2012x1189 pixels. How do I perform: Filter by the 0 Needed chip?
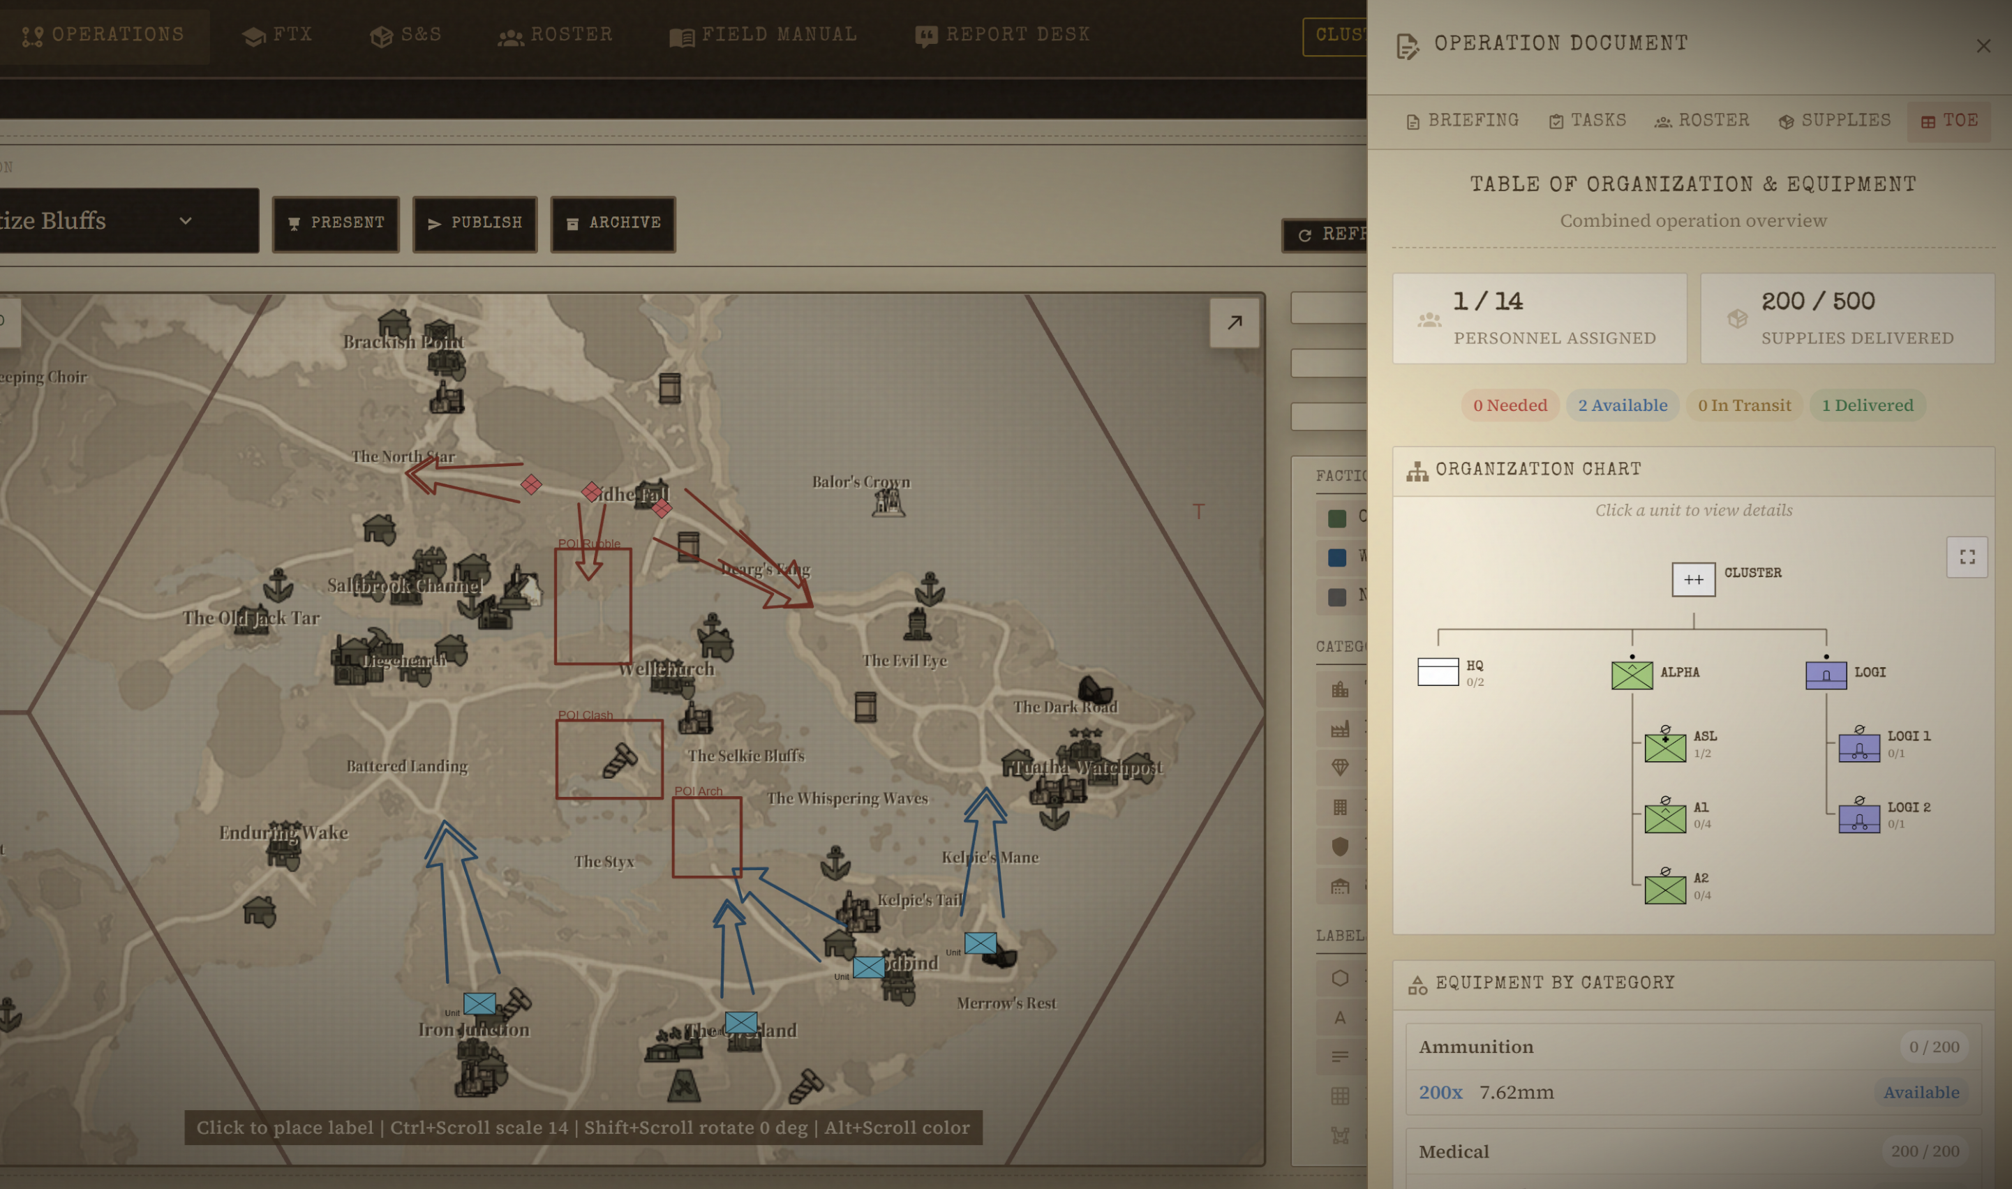(1510, 405)
